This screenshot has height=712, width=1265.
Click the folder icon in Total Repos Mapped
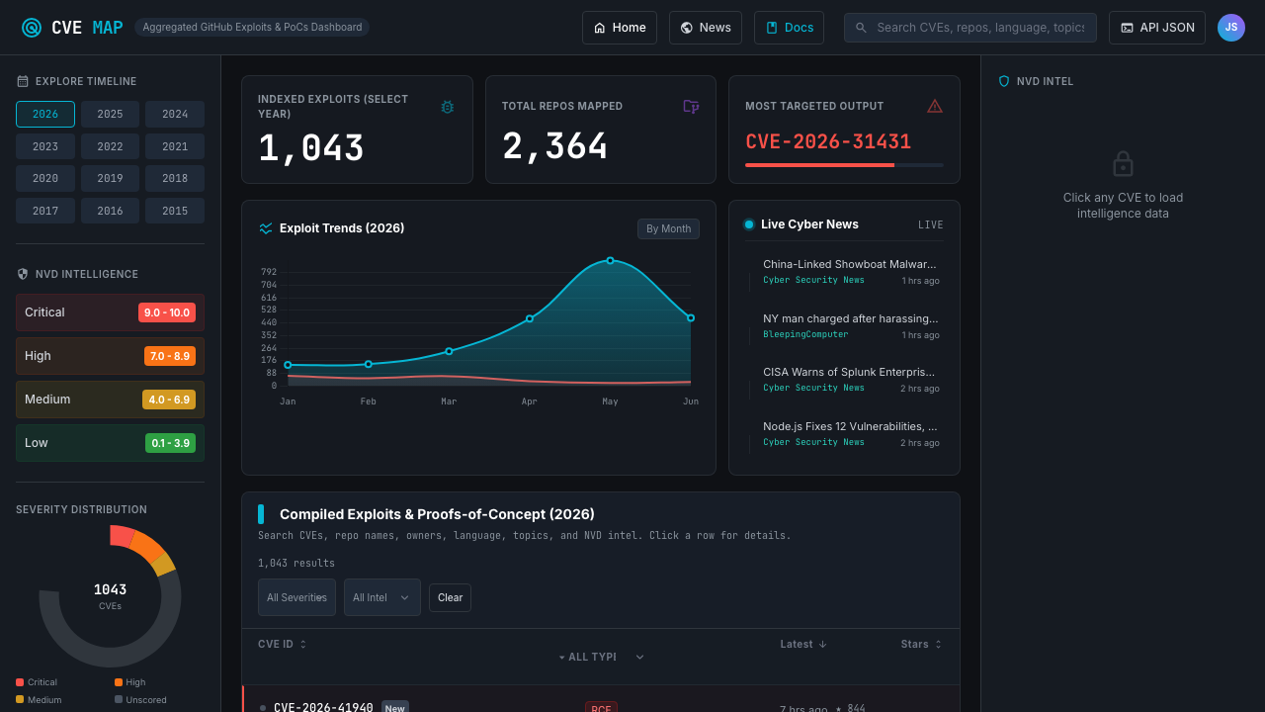[x=691, y=106]
